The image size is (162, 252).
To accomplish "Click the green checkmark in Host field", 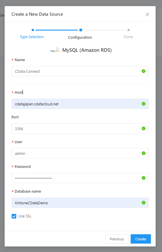I will click(143, 104).
